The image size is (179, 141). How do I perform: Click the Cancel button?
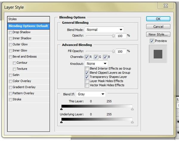pyautogui.click(x=158, y=27)
